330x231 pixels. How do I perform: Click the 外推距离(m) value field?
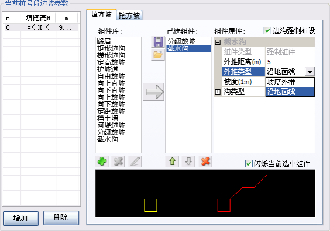point(290,62)
